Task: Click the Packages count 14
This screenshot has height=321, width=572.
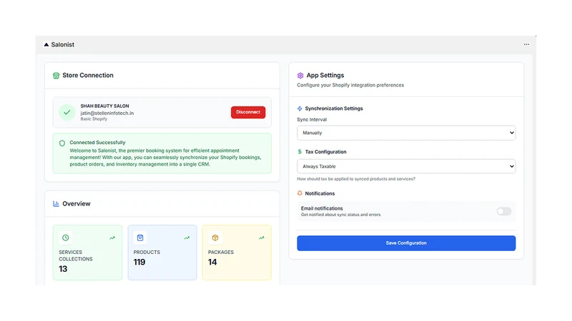Action: point(212,262)
